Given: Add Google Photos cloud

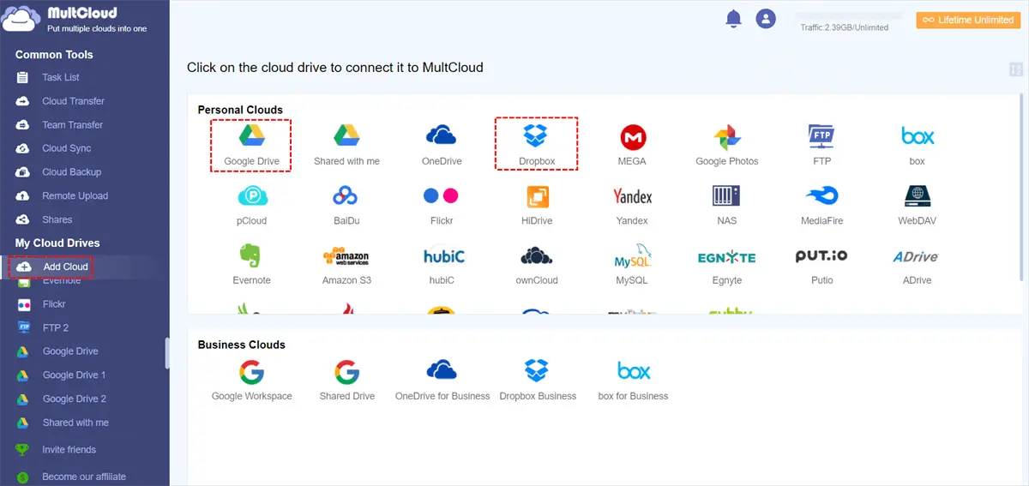Looking at the screenshot, I should [x=727, y=144].
